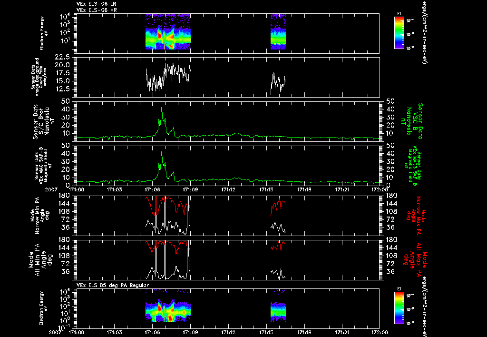Click the 'Narrow Min PA Angle' axis label
This screenshot has width=487, height=337.
(39, 215)
